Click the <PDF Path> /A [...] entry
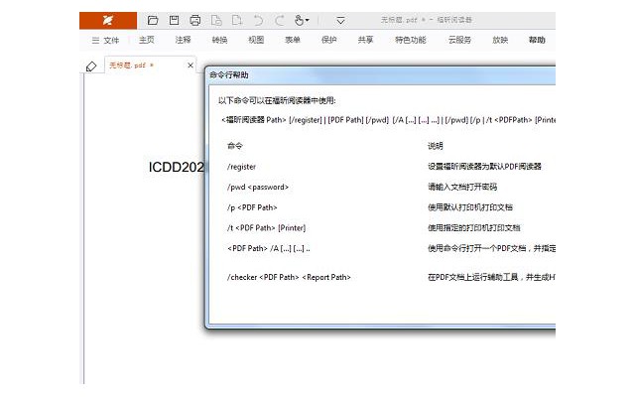This screenshot has width=635, height=397. pyautogui.click(x=269, y=248)
